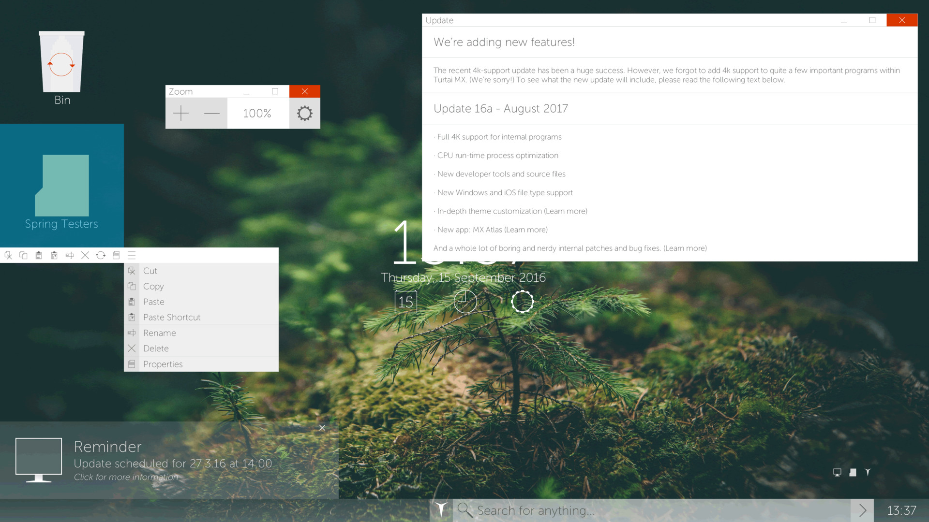Click the zoom-out minus control
This screenshot has height=522, width=929.
[x=211, y=113]
